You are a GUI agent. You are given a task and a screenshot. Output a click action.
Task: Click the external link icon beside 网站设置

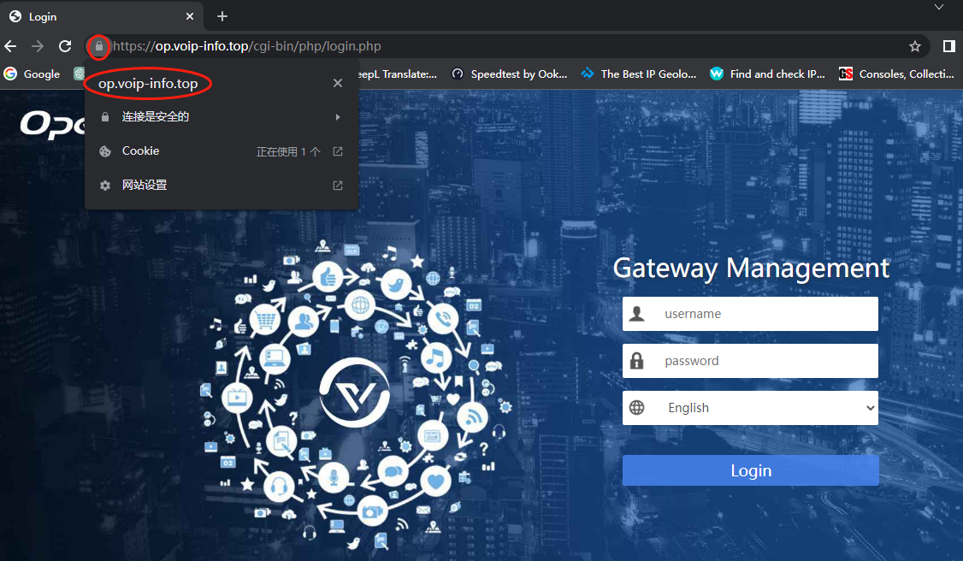338,186
